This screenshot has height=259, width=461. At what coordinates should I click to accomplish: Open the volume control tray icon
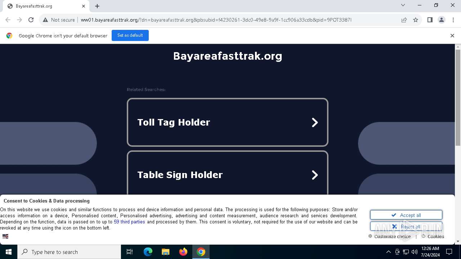point(415,252)
